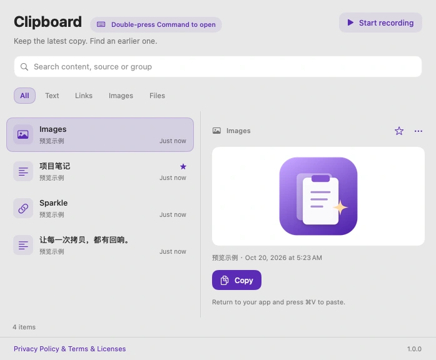Click the play icon on Start recording
The height and width of the screenshot is (360, 436).
tap(350, 22)
